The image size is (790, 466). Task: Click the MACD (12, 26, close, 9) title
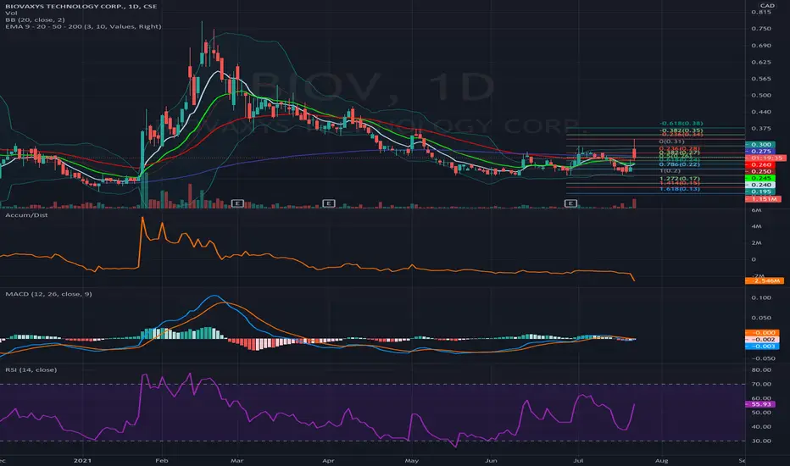[x=48, y=294]
